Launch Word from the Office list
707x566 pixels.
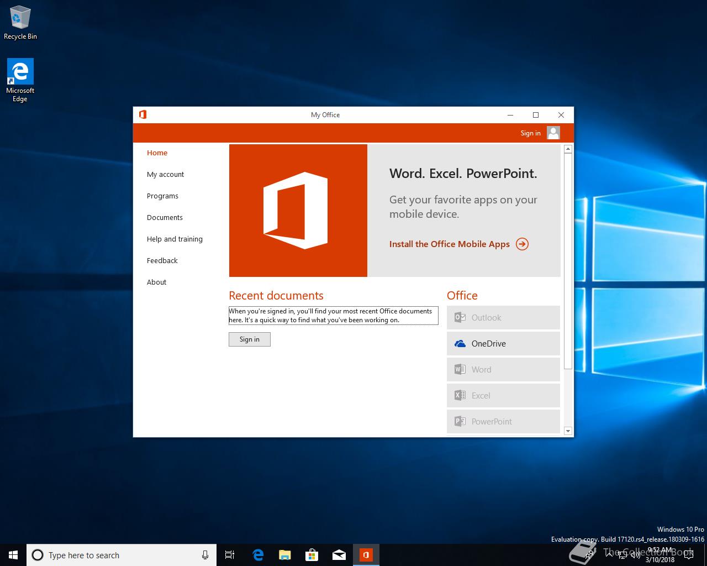point(503,370)
